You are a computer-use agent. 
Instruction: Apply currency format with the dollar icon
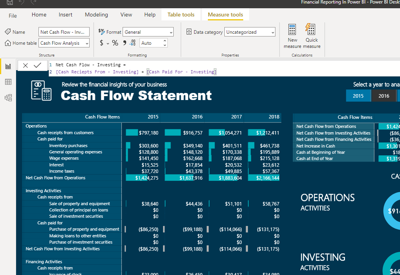pyautogui.click(x=101, y=43)
